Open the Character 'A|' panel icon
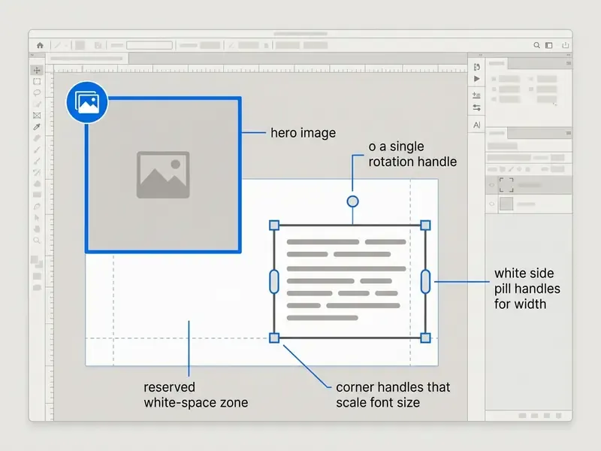The image size is (601, 451). (x=476, y=125)
